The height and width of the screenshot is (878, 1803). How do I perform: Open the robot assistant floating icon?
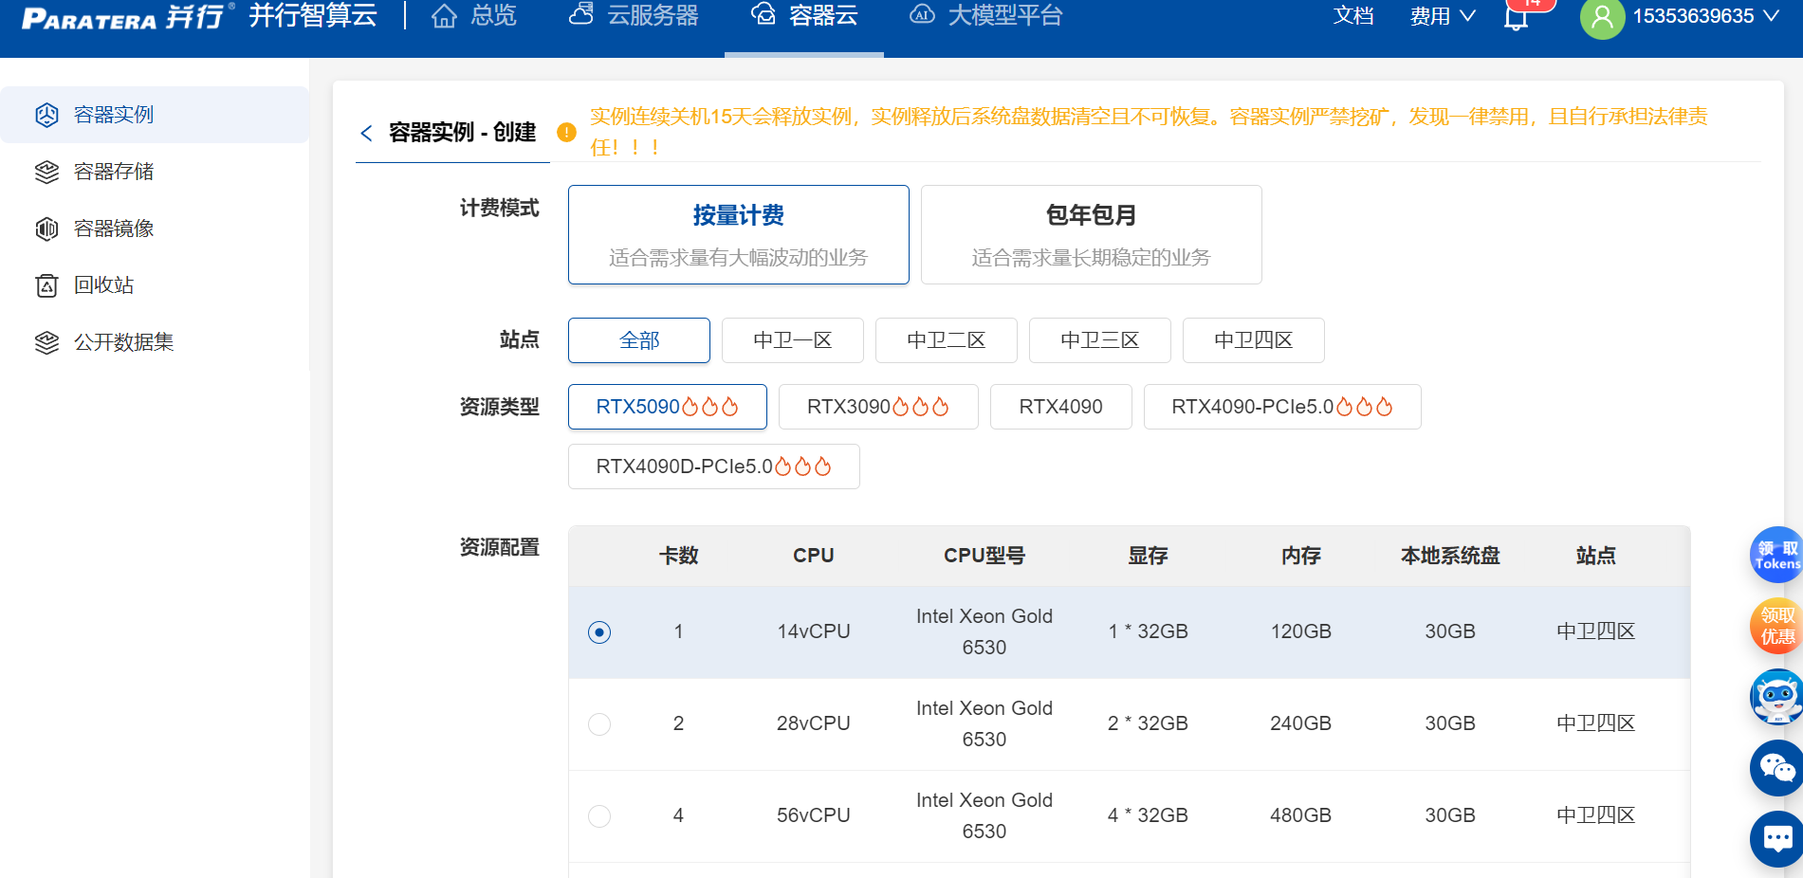tap(1776, 697)
